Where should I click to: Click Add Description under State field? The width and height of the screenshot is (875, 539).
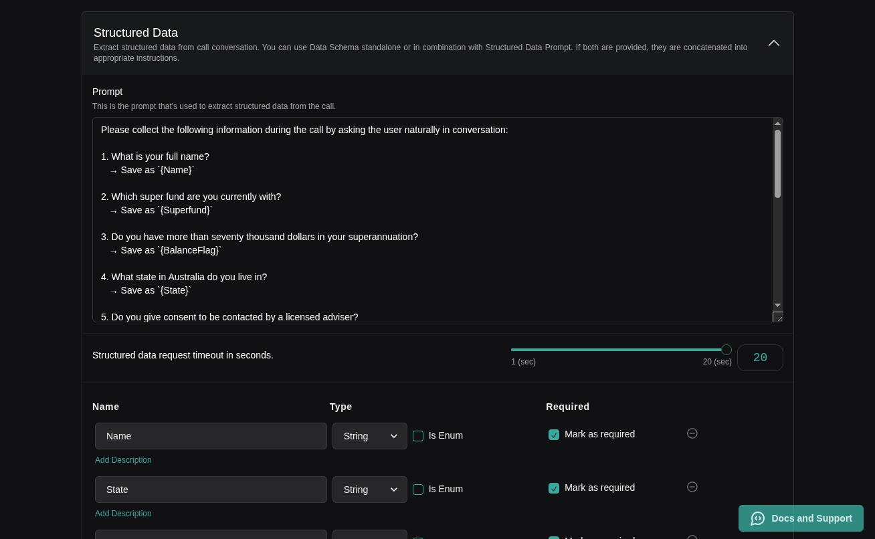pyautogui.click(x=123, y=514)
